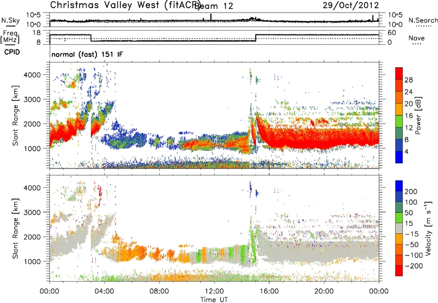
Task: Click the blue swatch at Power colorbar bottom
Action: 399,157
